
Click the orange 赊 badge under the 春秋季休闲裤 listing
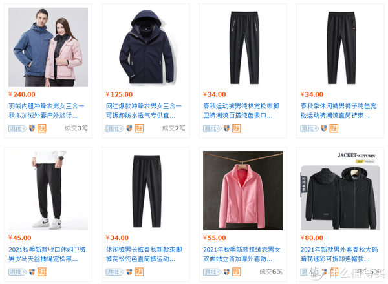(334, 128)
